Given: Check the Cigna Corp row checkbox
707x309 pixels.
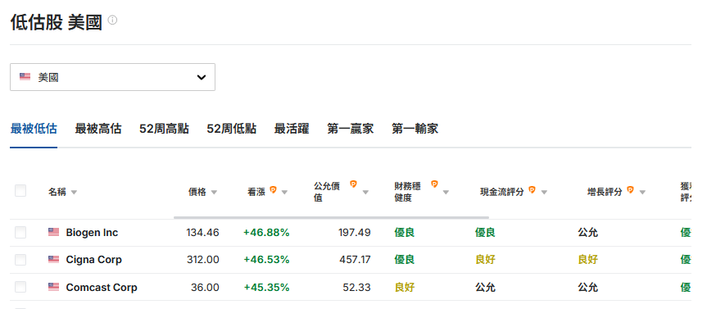Looking at the screenshot, I should tap(20, 260).
